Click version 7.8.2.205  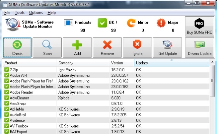pos(119,115)
